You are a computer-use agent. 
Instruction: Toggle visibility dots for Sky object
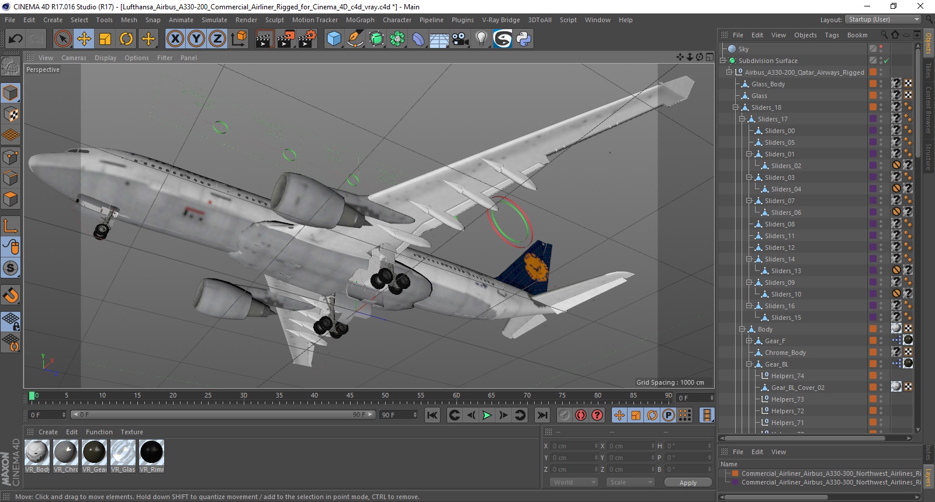coord(881,49)
